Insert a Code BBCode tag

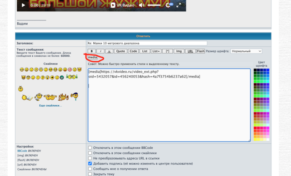(133, 51)
